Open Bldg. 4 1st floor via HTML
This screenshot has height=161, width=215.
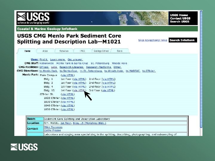click(79, 87)
